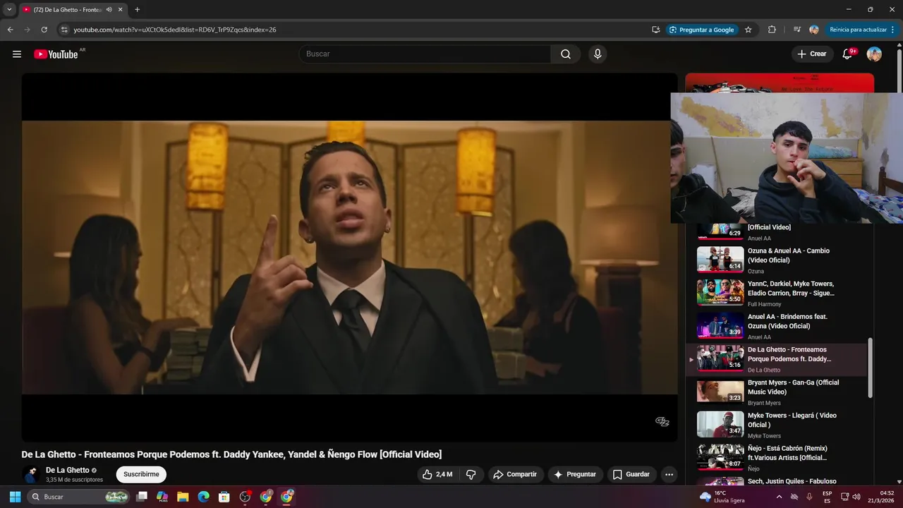This screenshot has width=903, height=508.
Task: Click Suscribirme button
Action: pos(141,474)
